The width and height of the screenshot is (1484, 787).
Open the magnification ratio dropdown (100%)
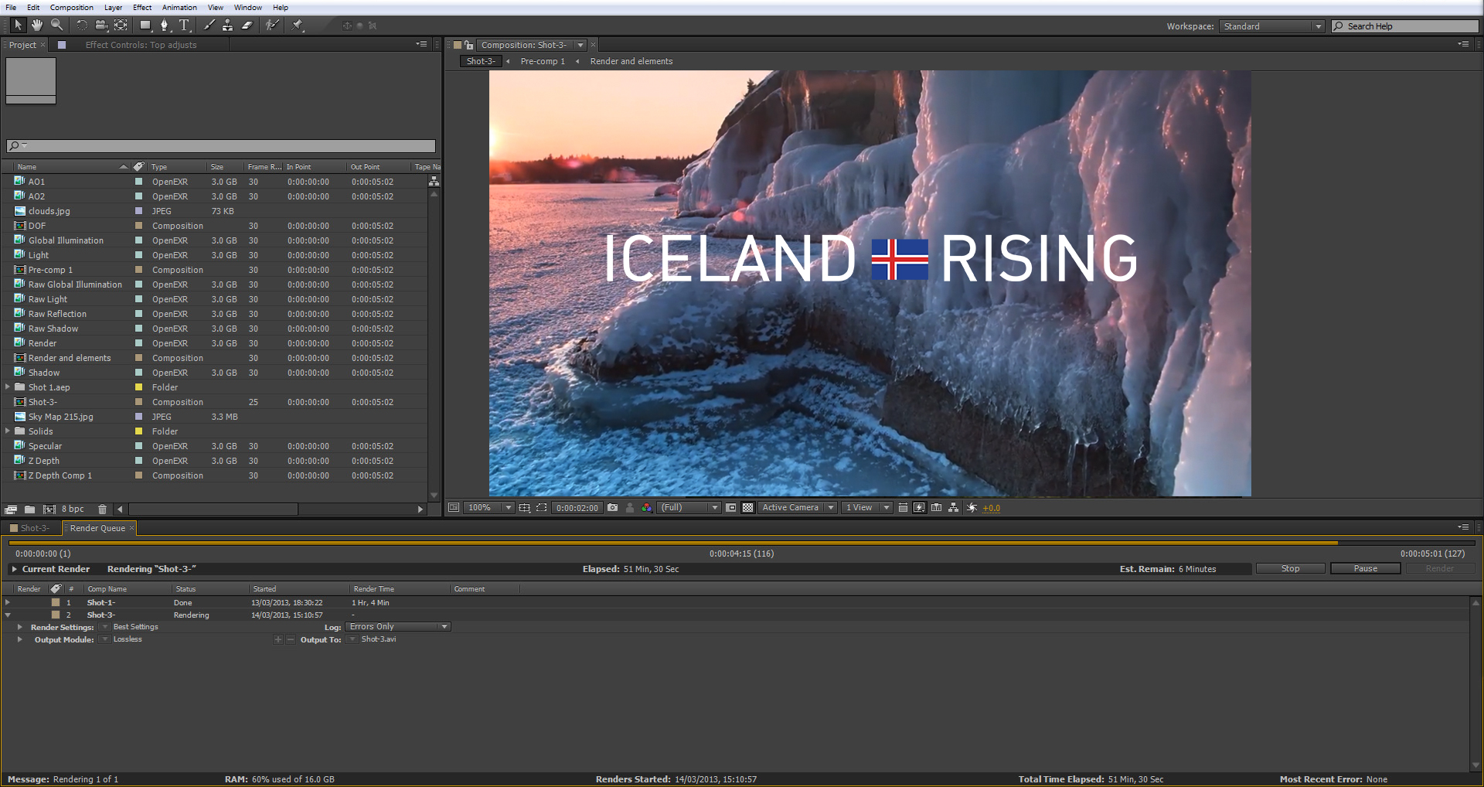(x=490, y=508)
